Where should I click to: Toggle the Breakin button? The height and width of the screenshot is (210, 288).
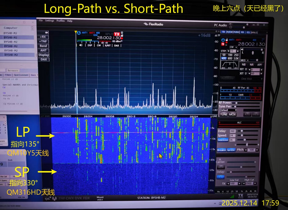click(x=222, y=150)
